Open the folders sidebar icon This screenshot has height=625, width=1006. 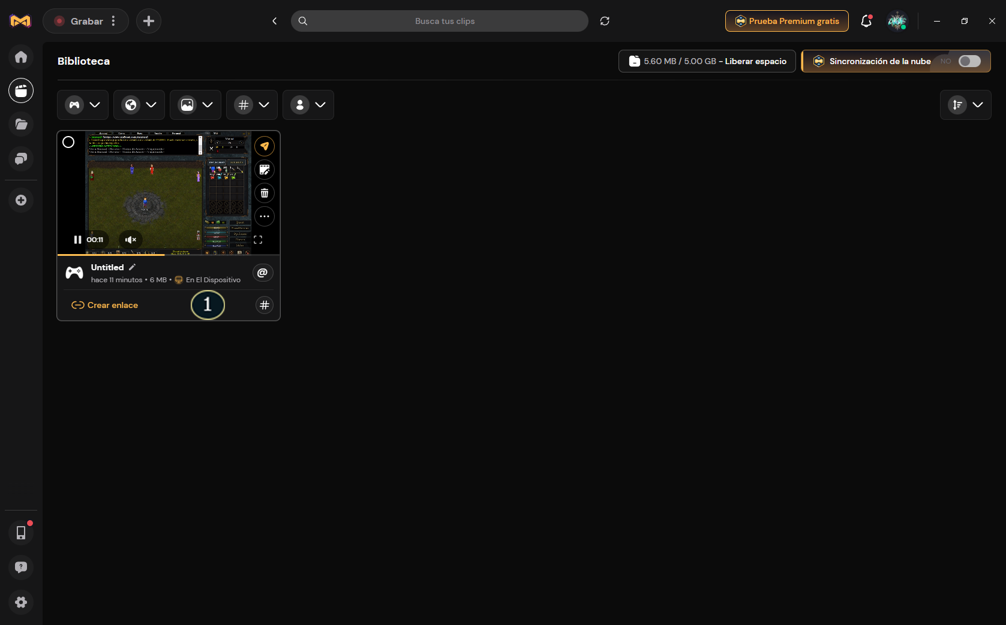21,124
